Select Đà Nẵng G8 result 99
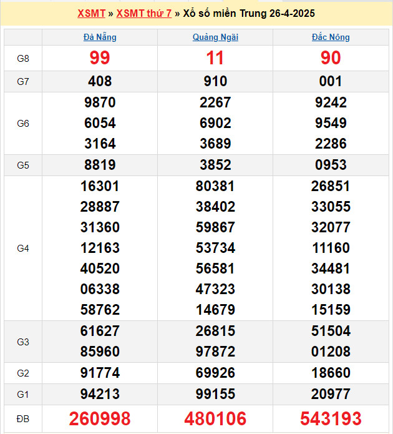This screenshot has width=393, height=434. pos(100,58)
